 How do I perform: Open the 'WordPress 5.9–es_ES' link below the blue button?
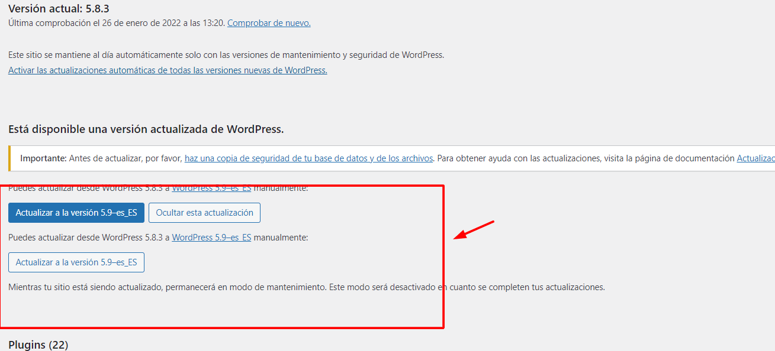pyautogui.click(x=211, y=238)
